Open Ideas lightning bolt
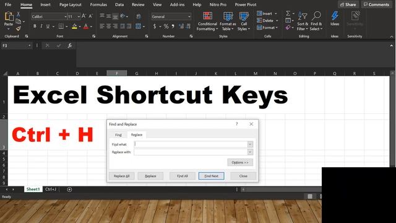 click(335, 18)
